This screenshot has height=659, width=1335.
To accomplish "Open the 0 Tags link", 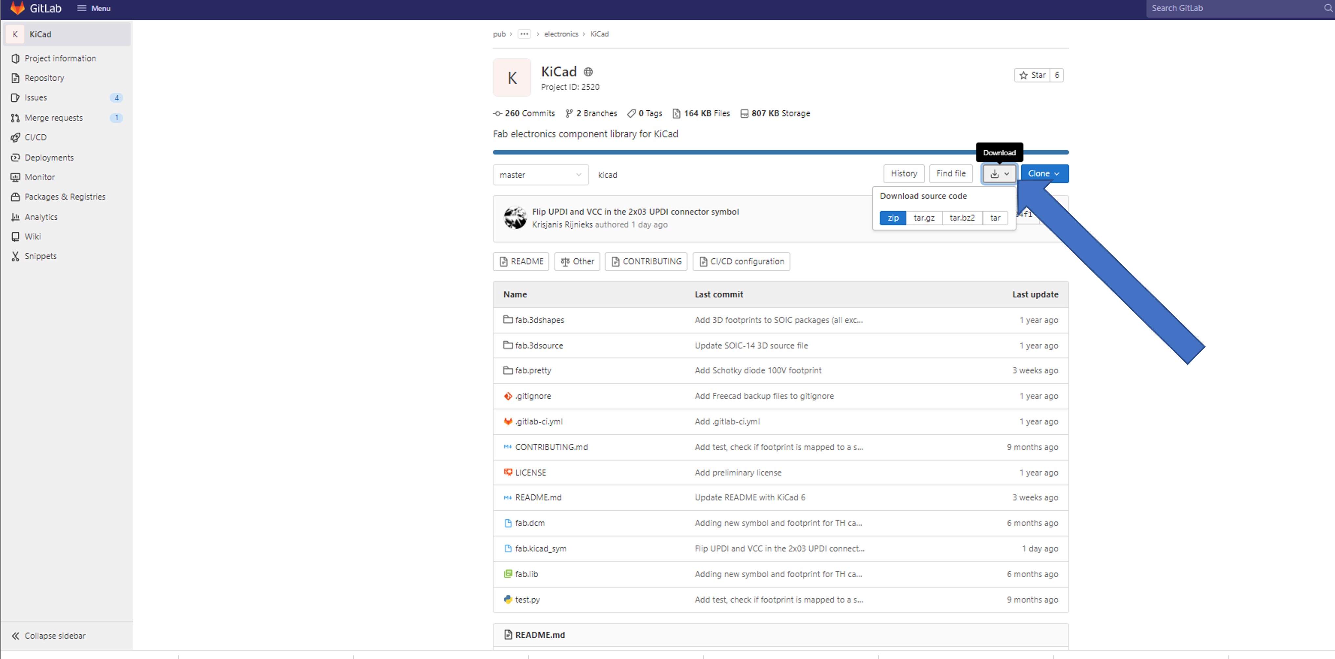I will pyautogui.click(x=645, y=113).
